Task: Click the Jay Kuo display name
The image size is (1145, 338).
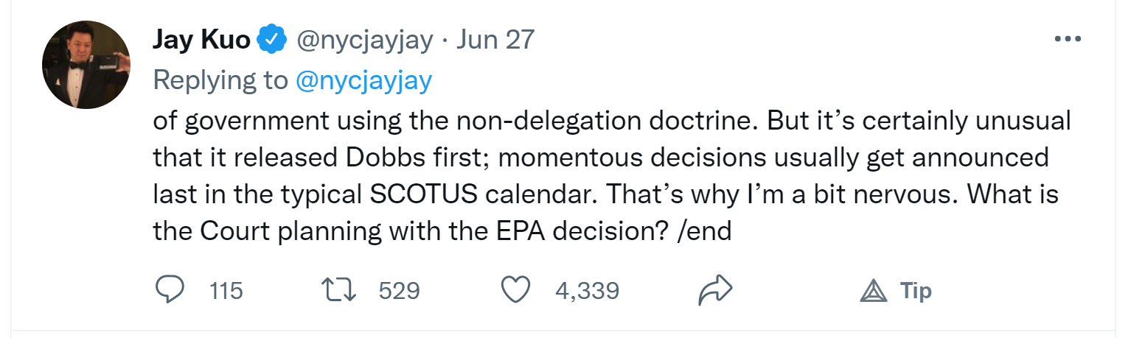Action: (201, 40)
